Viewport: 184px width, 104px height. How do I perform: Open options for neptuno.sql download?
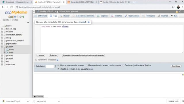(59, 101)
